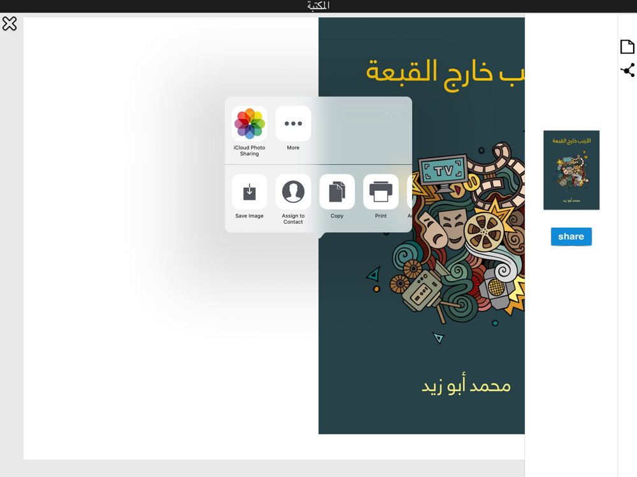
Task: Click the author name محمد أبو زيد
Action: tap(466, 384)
